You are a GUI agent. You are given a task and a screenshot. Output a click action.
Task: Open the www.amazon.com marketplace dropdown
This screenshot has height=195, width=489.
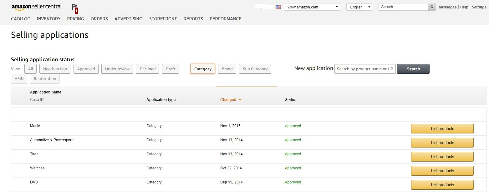(312, 7)
